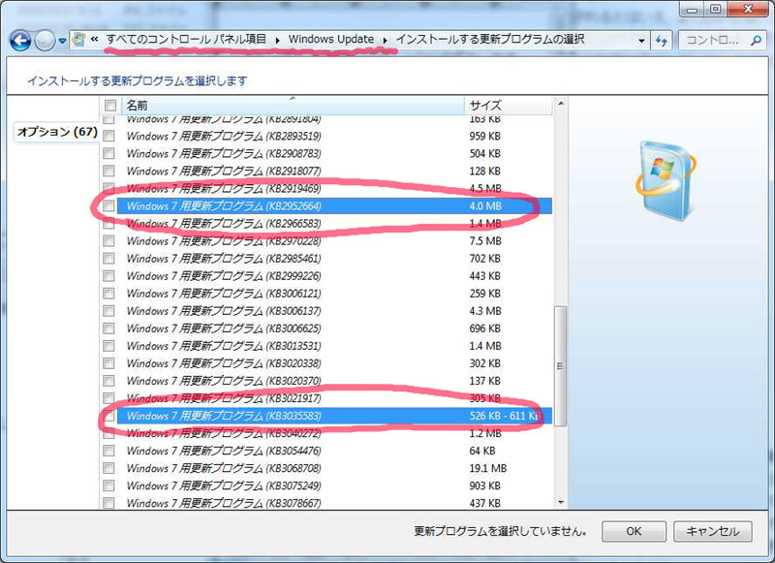The width and height of the screenshot is (775, 563).
Task: Enable the KB3068708 update checkbox
Action: pyautogui.click(x=109, y=468)
